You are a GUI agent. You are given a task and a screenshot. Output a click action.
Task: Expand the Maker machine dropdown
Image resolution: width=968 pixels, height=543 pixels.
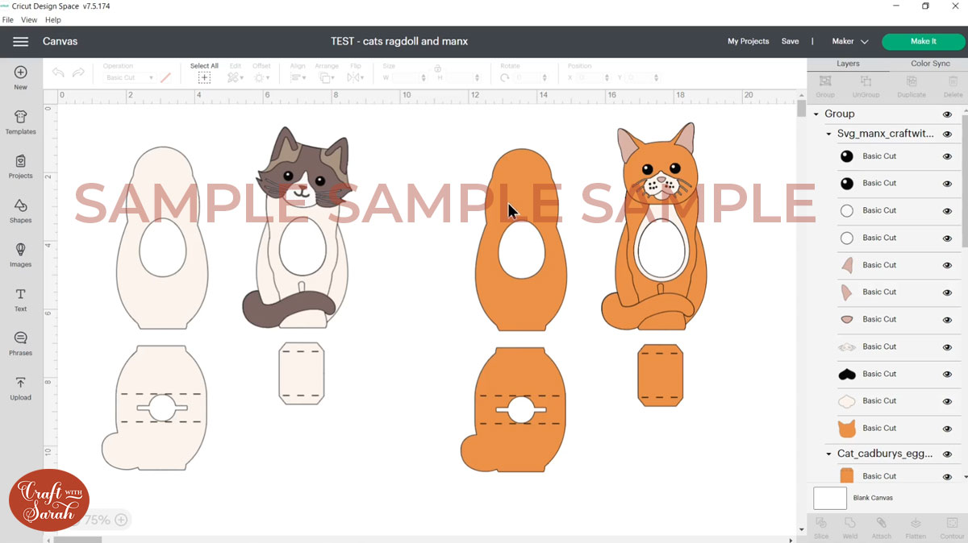(x=849, y=41)
